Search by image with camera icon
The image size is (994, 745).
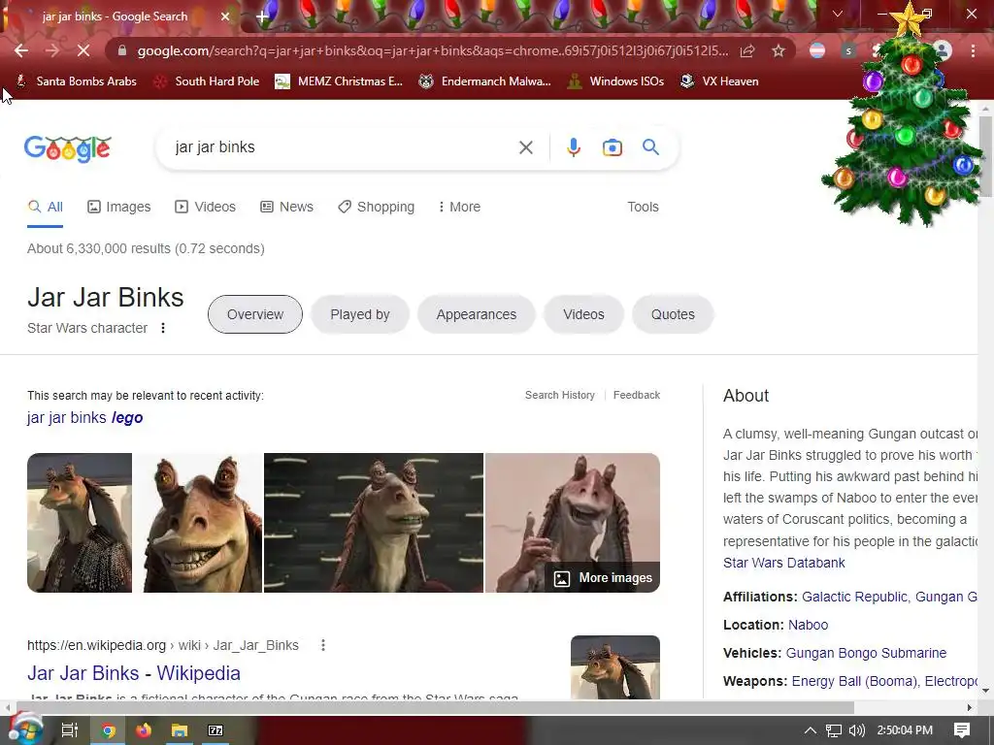tap(612, 147)
